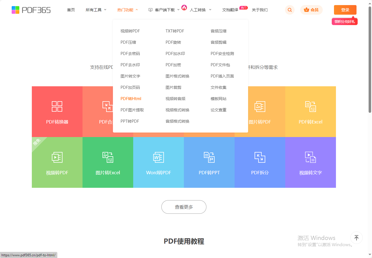
Task: Open 文档翻译 in the navigation
Action: [230, 10]
